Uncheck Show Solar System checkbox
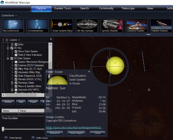 coord(16,51)
